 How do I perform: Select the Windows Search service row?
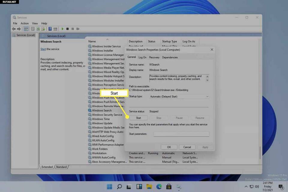tap(102, 110)
